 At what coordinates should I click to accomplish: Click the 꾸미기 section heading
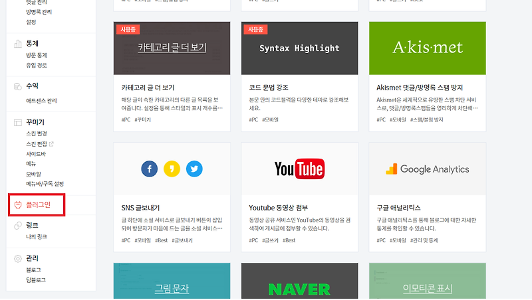click(x=35, y=122)
